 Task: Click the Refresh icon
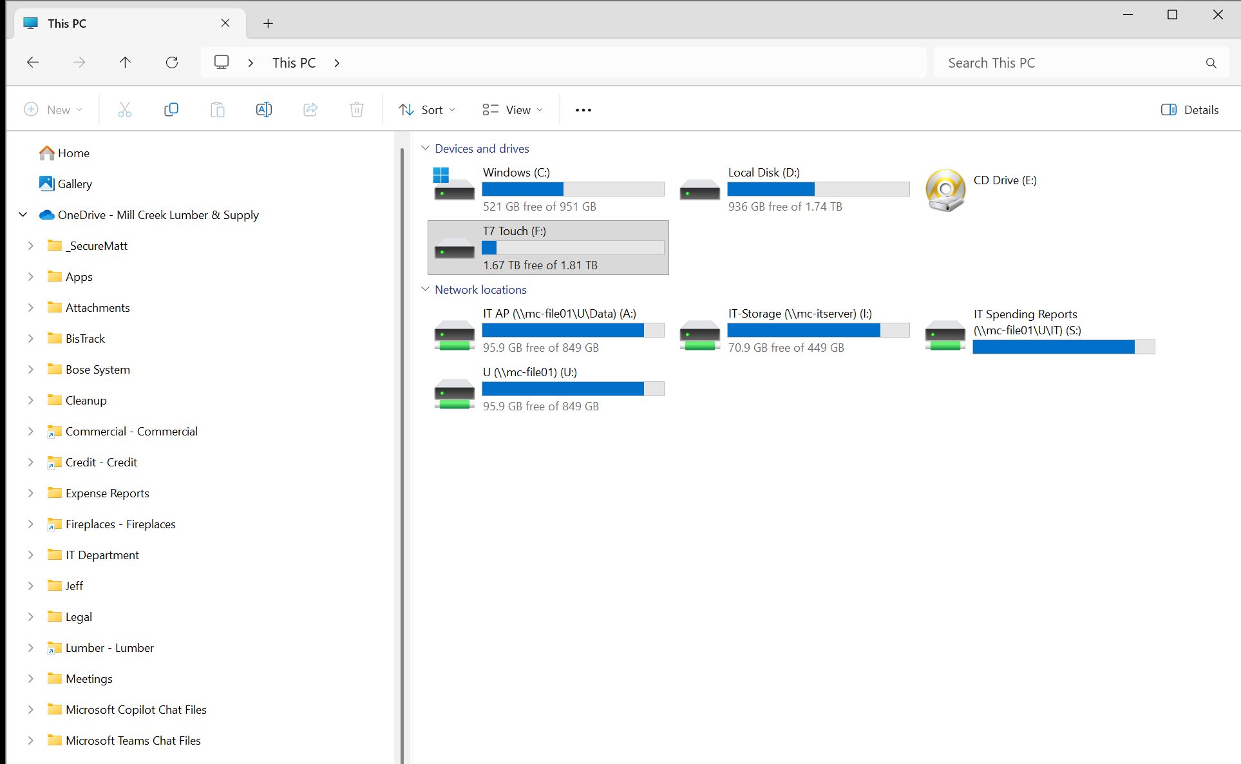point(172,62)
